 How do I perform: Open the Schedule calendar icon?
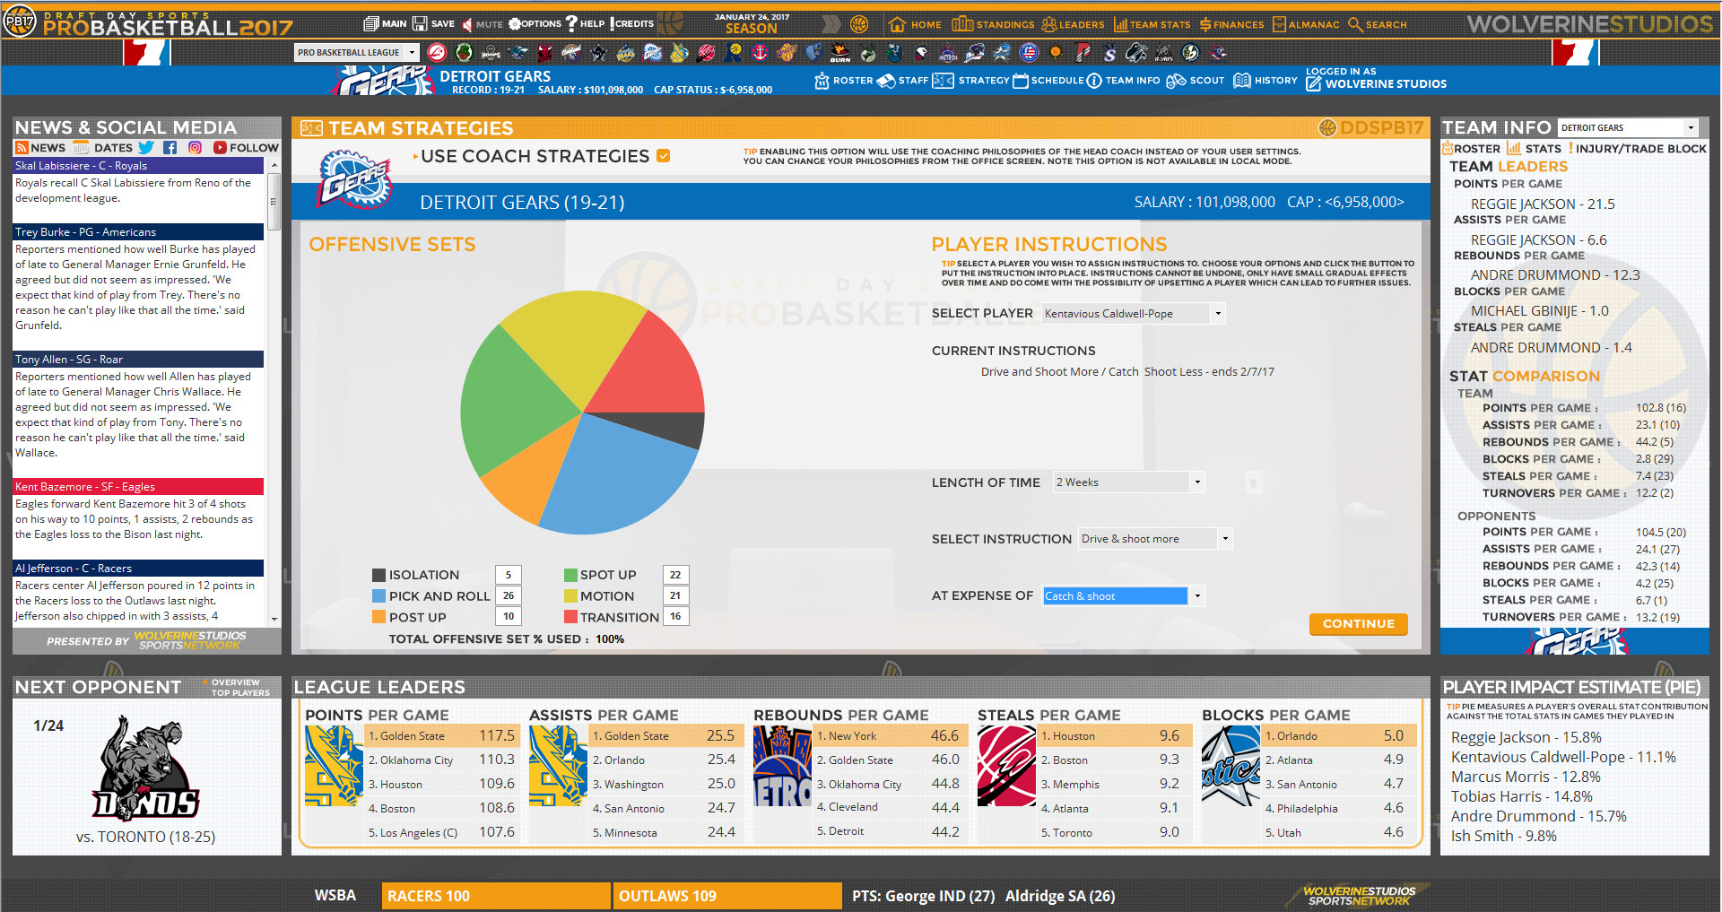[1022, 80]
